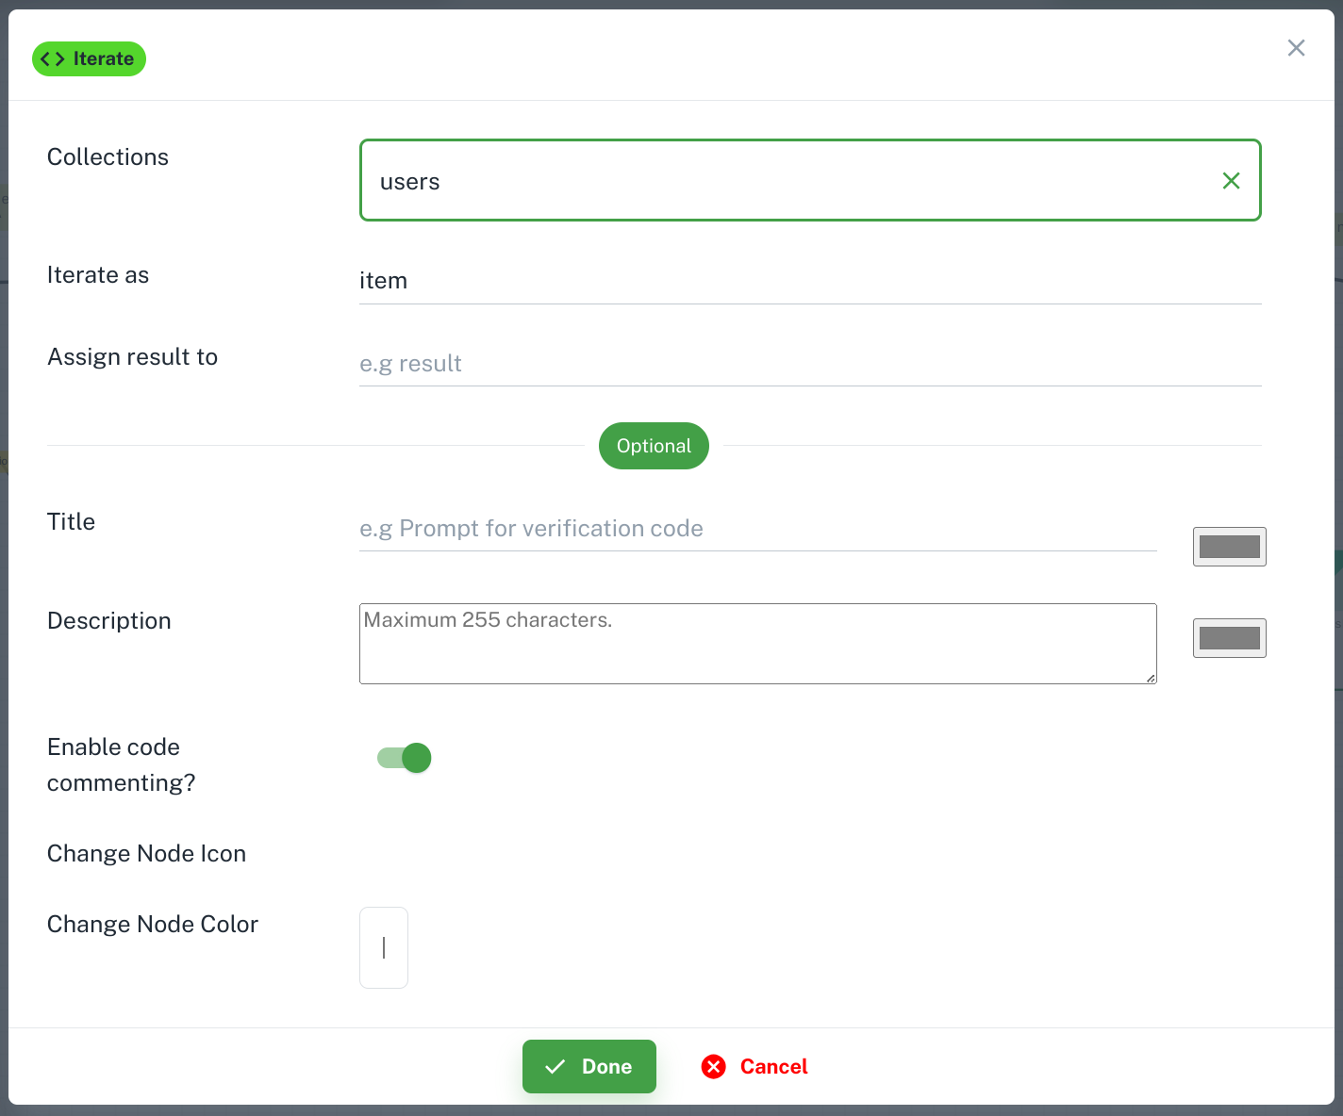Click the Iterate as field with item
This screenshot has width=1343, height=1116.
(810, 281)
